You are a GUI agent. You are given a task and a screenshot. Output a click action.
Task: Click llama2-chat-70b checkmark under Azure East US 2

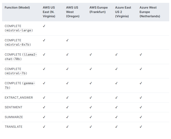pos(116,54)
